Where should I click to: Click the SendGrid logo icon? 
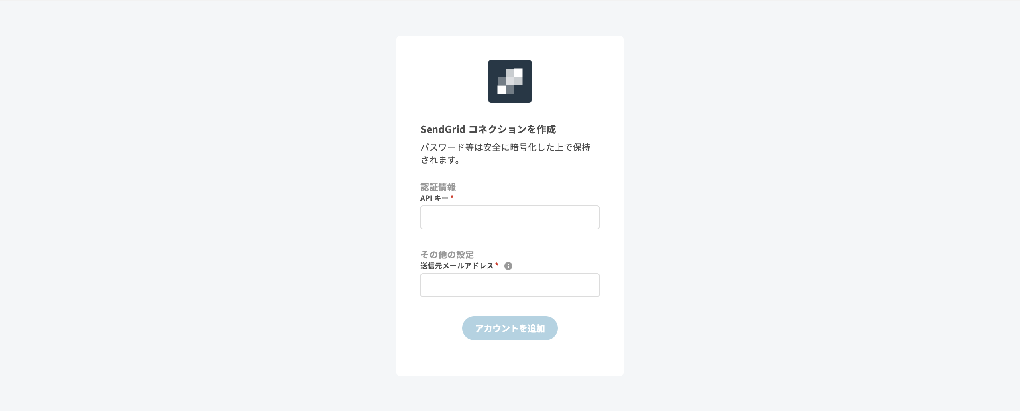click(x=510, y=81)
